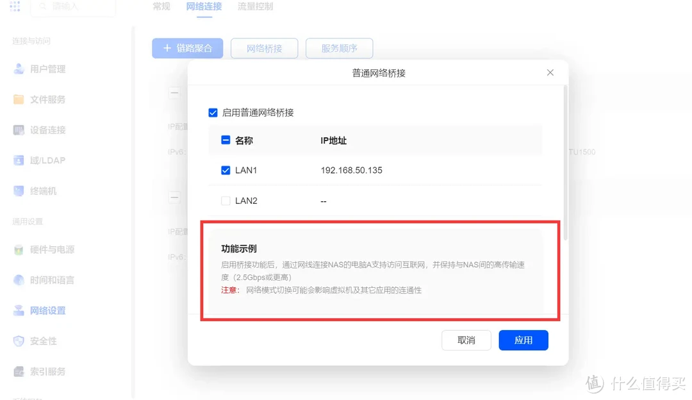Cancel the dialog with 取消
Image resolution: width=692 pixels, height=400 pixels.
point(466,340)
